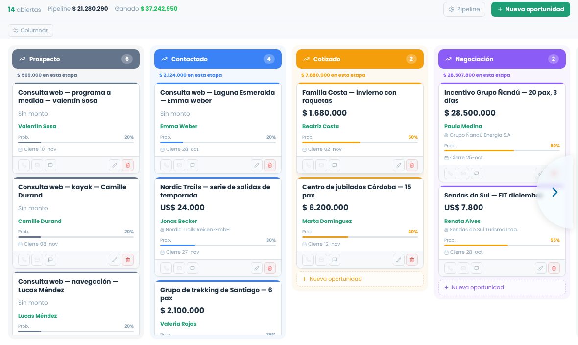This screenshot has height=345, width=578.
Task: Click the green Nueva oportunidad button
Action: [530, 9]
